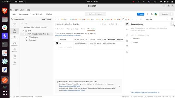Viewport: 175px width, 98px height.
Task: Select the Documentation icon in right rail
Action: 127,24
